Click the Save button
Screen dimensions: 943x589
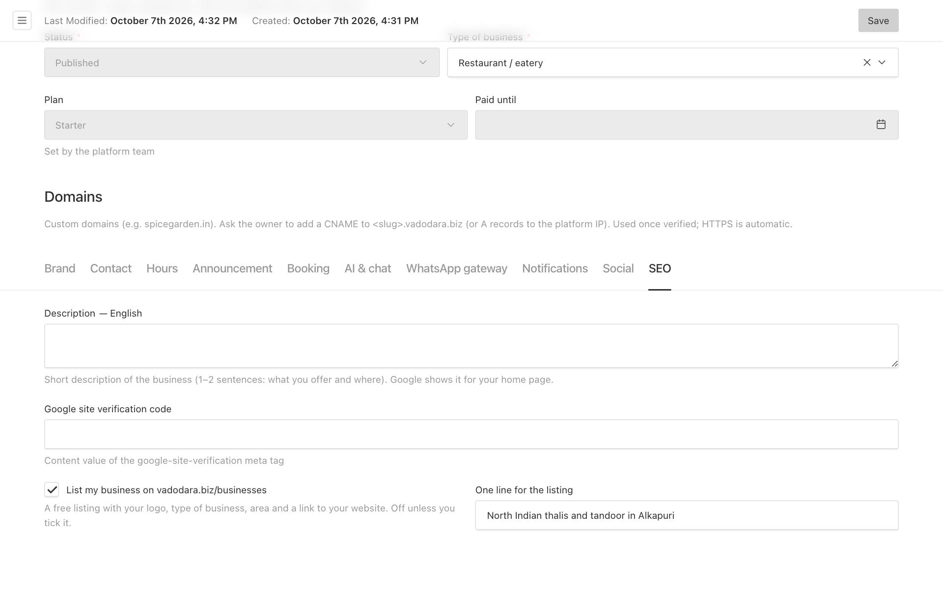[878, 21]
